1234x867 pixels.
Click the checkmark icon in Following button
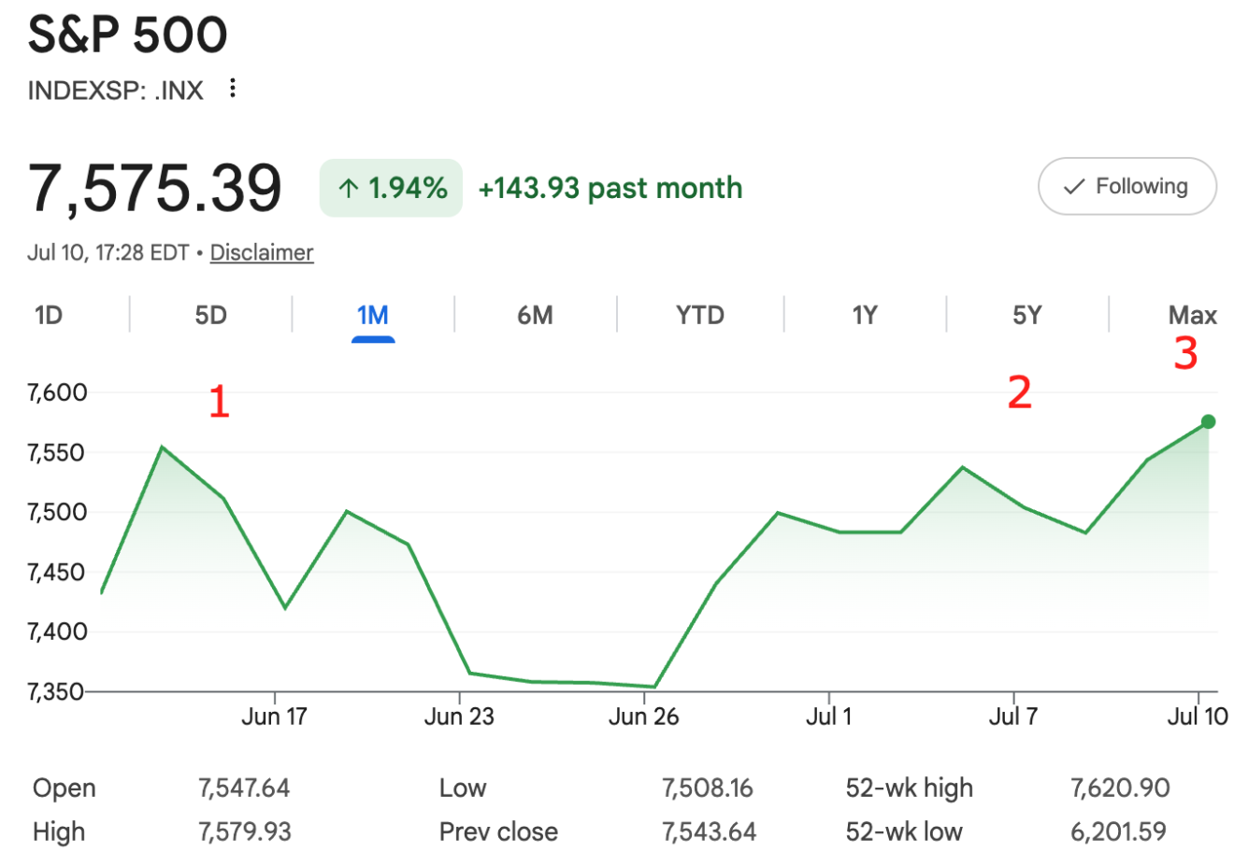click(1075, 187)
